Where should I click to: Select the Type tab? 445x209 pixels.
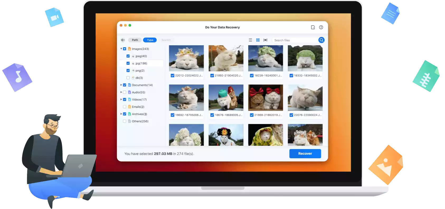coord(150,40)
